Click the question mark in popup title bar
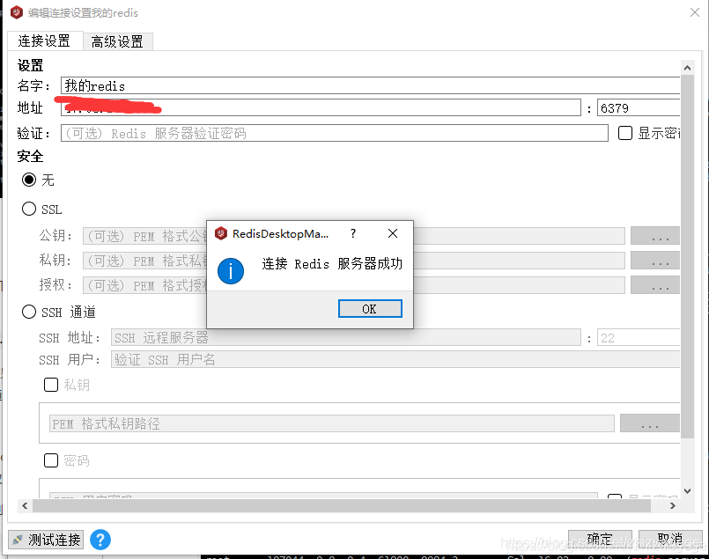 353,233
